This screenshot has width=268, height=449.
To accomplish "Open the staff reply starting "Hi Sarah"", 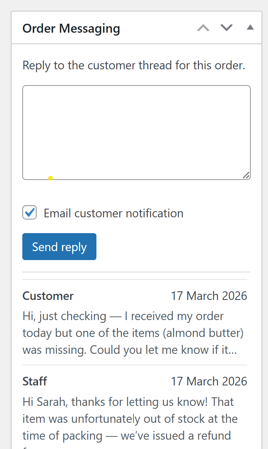I will point(128,402).
